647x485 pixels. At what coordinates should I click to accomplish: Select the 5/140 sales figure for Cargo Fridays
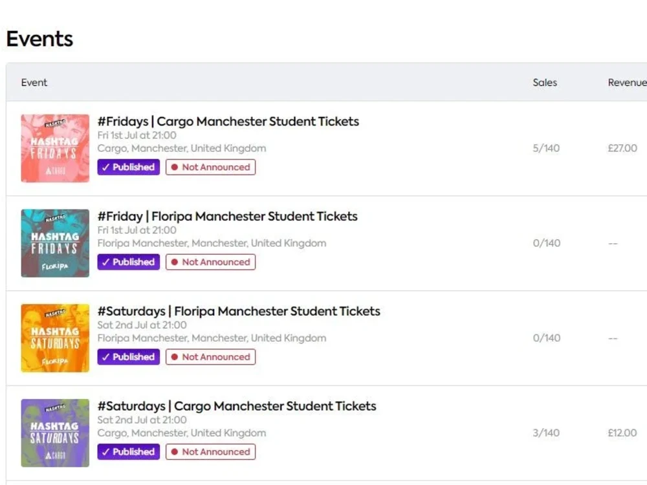point(546,148)
